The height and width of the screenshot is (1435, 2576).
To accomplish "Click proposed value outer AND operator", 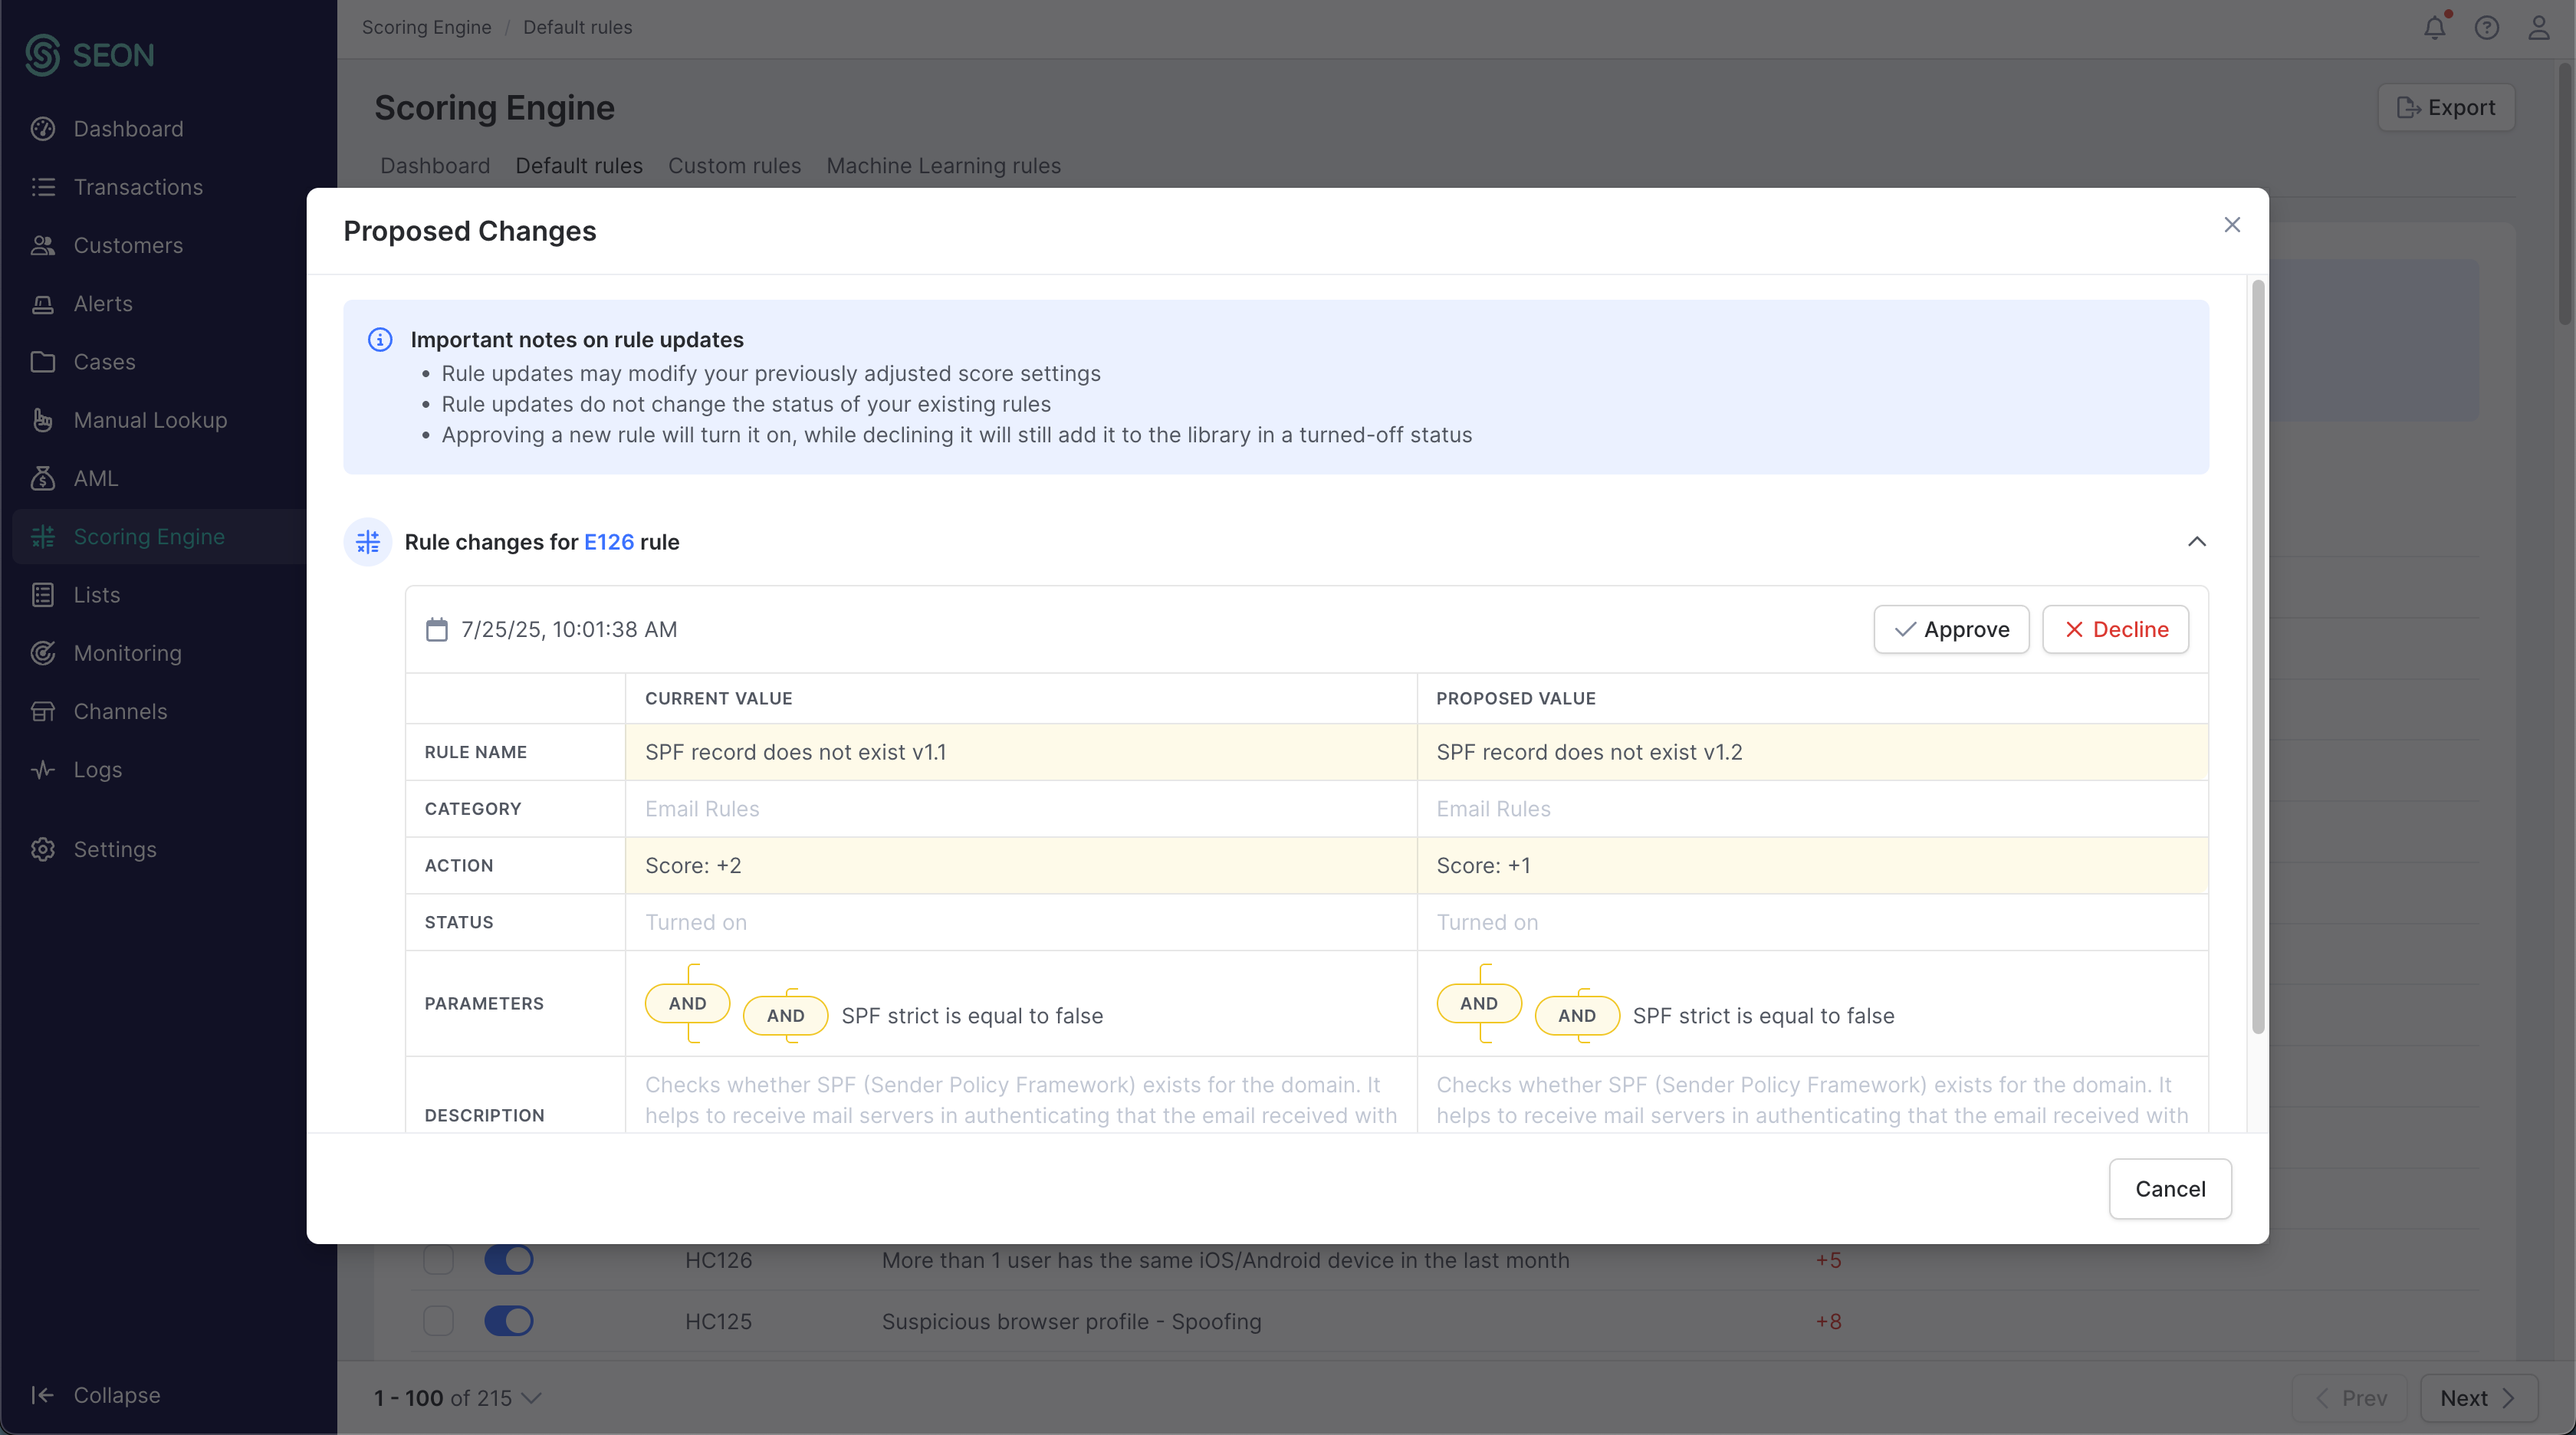I will coord(1478,1003).
